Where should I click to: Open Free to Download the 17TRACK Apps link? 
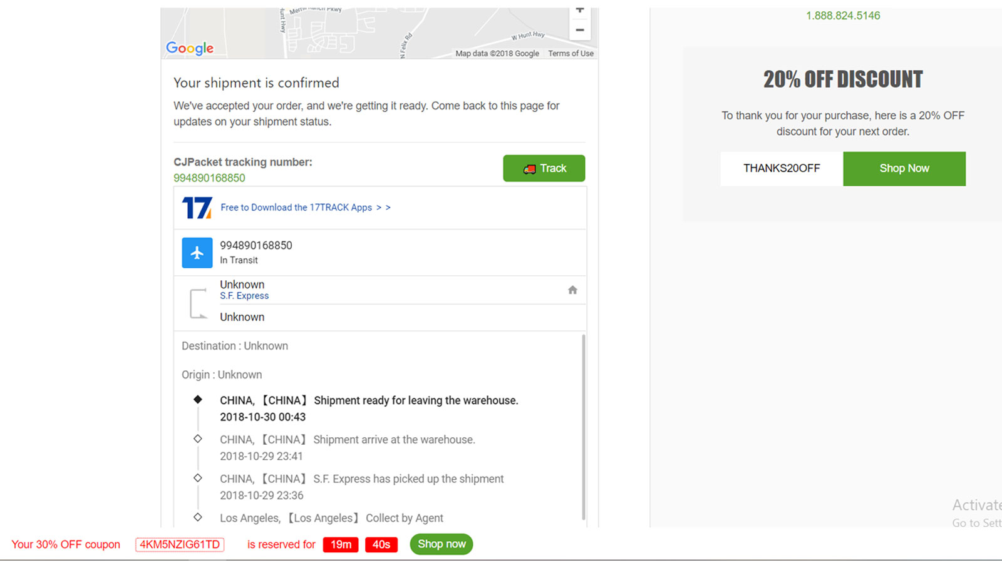[x=306, y=208]
